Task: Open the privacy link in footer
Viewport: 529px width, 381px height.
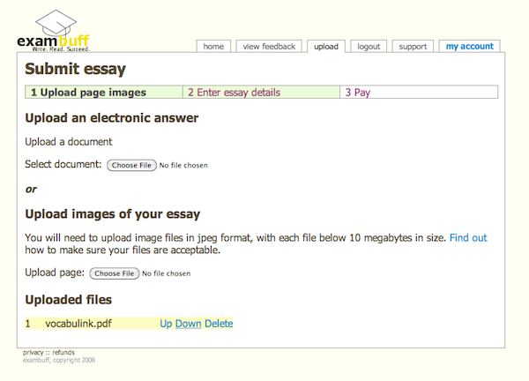Action: [34, 352]
